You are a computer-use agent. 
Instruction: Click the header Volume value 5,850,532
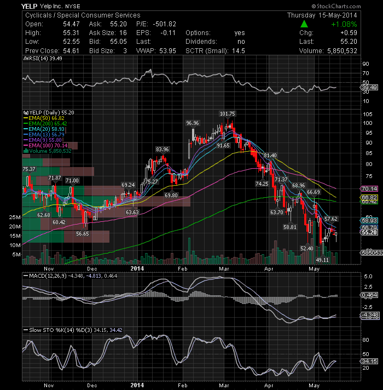coord(342,51)
